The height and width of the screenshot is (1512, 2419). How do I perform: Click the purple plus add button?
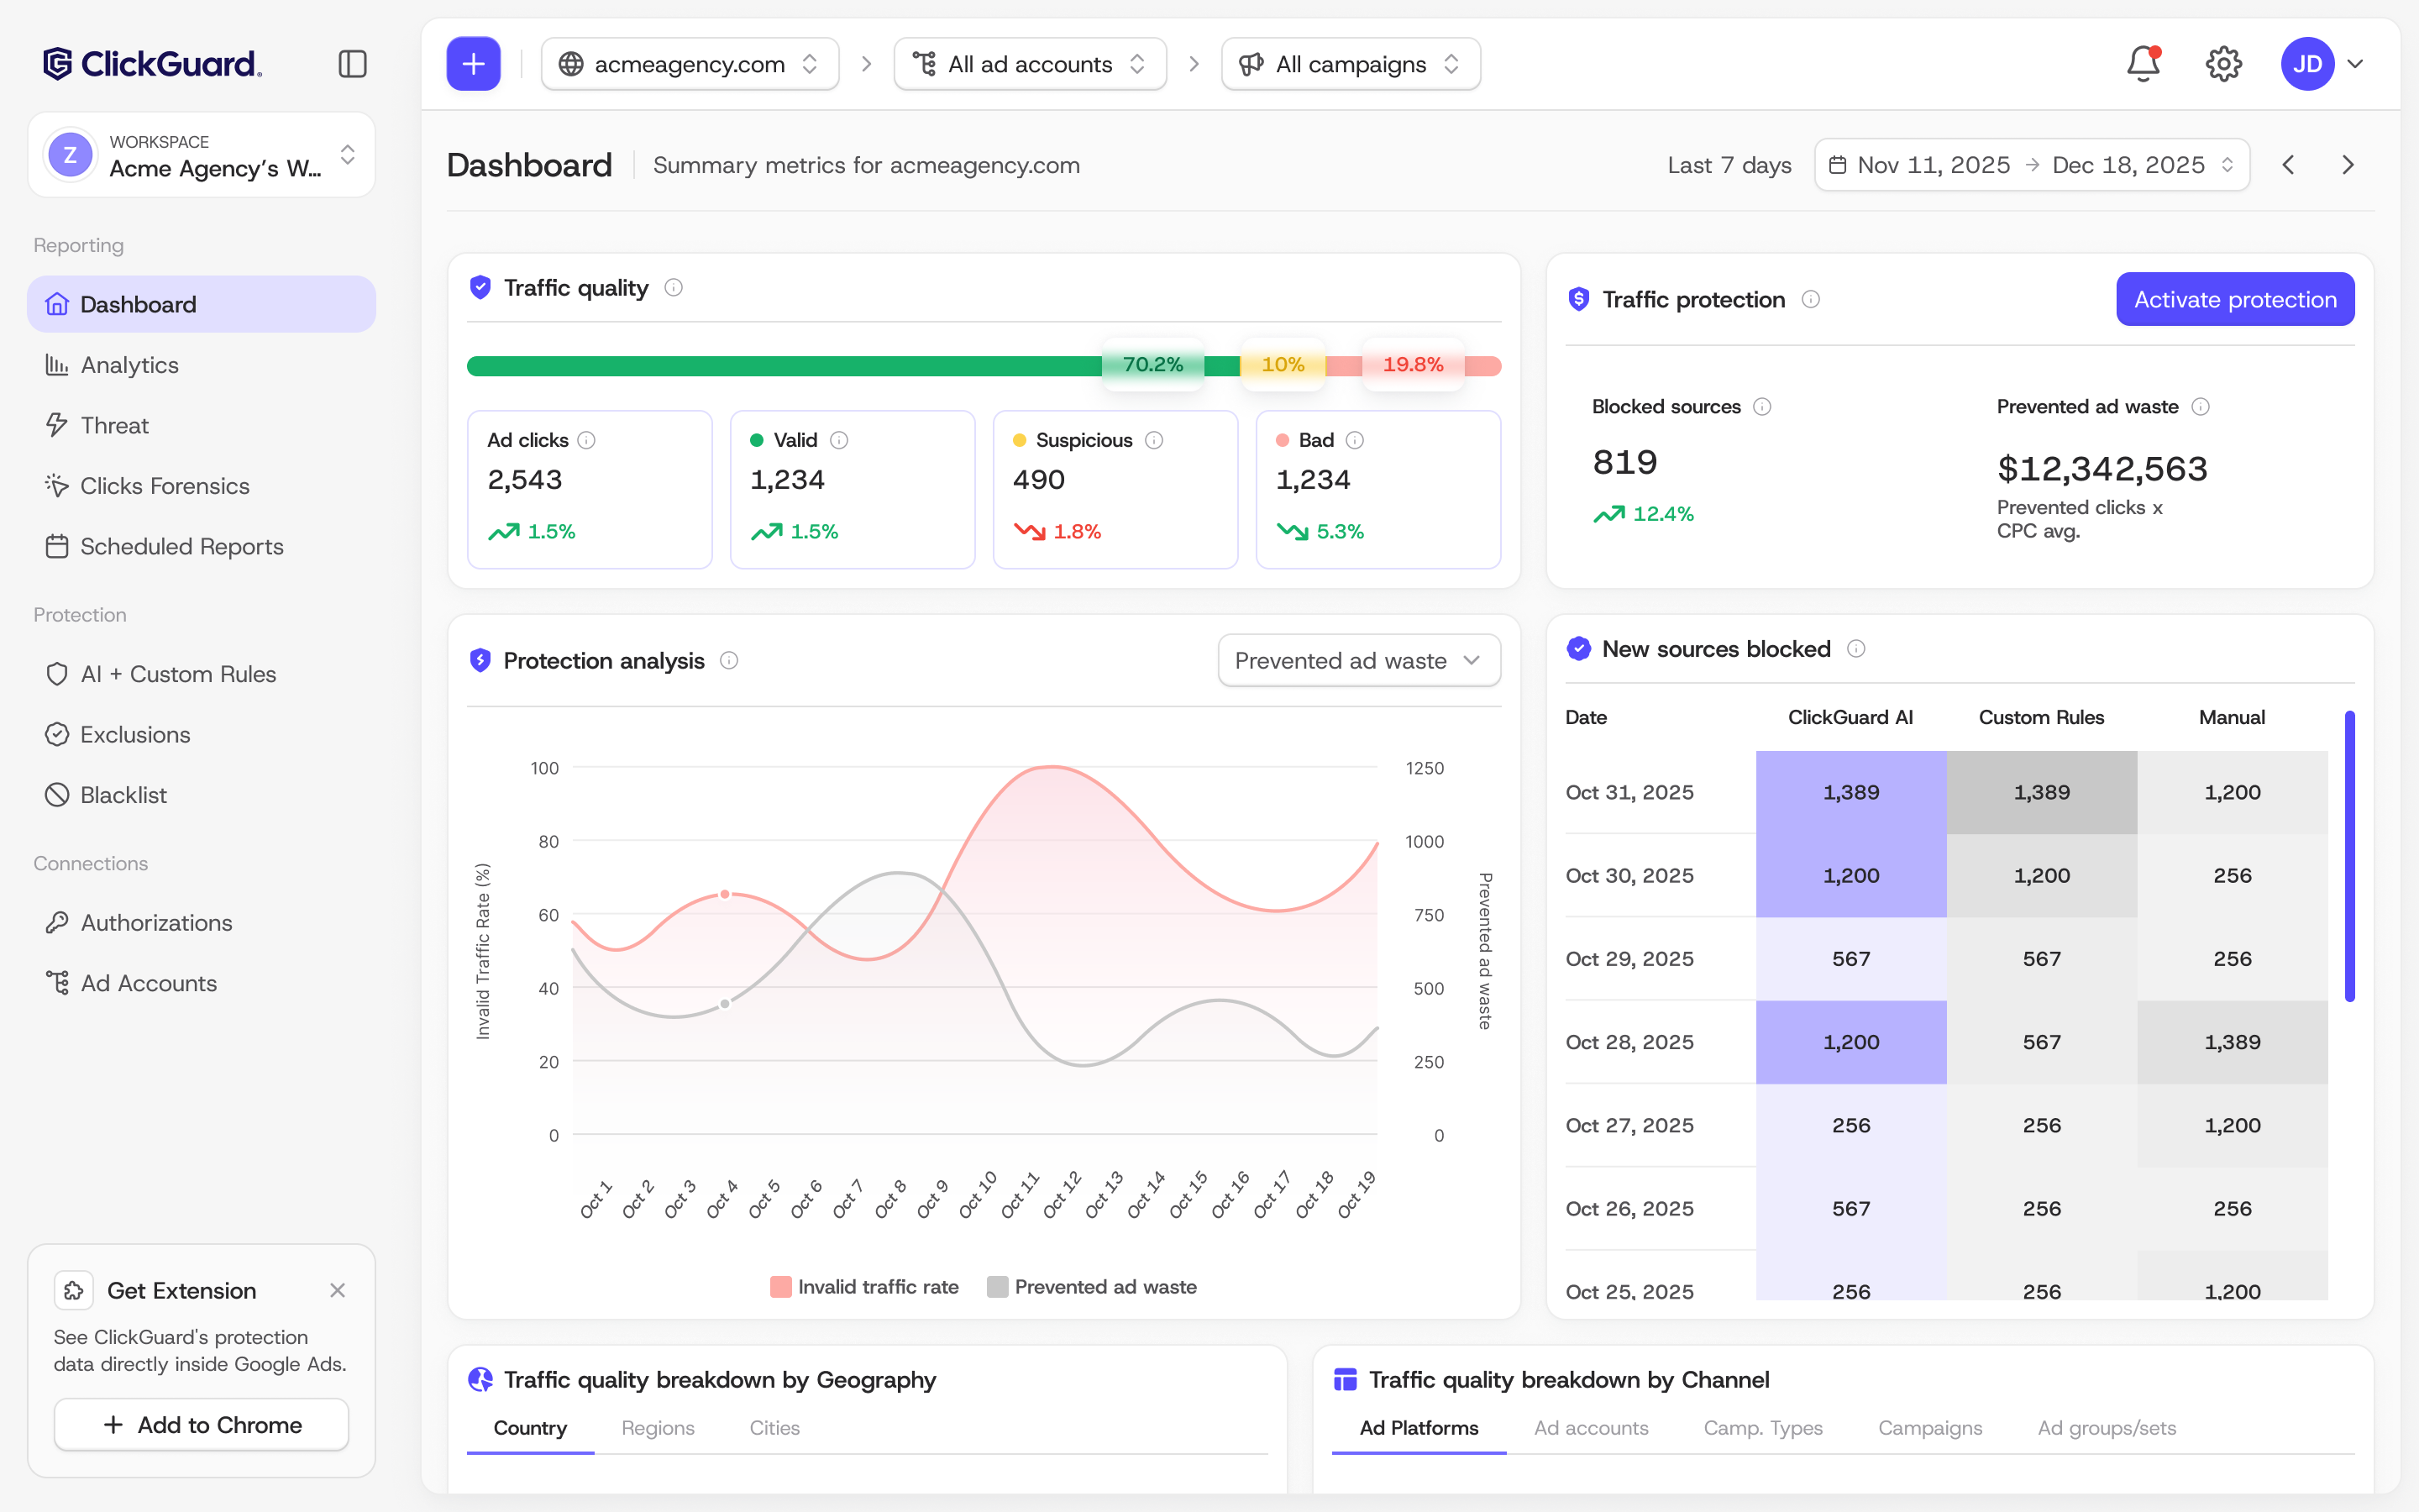[473, 64]
